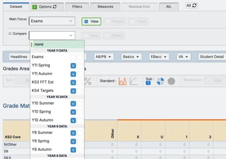Viewport: 226px width, 159px height.
Task: Open the Breakdown N/A dropdown
Action: tap(215, 81)
